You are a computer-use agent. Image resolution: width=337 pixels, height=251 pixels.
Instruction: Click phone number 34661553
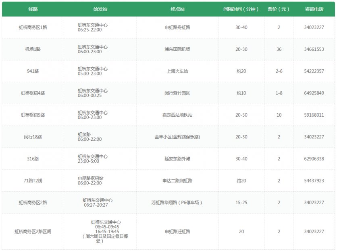(314, 49)
